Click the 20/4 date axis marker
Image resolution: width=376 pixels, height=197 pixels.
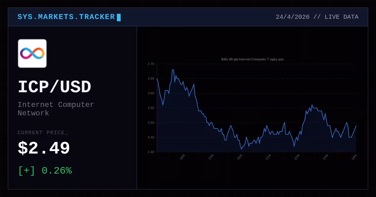[x=240, y=157]
